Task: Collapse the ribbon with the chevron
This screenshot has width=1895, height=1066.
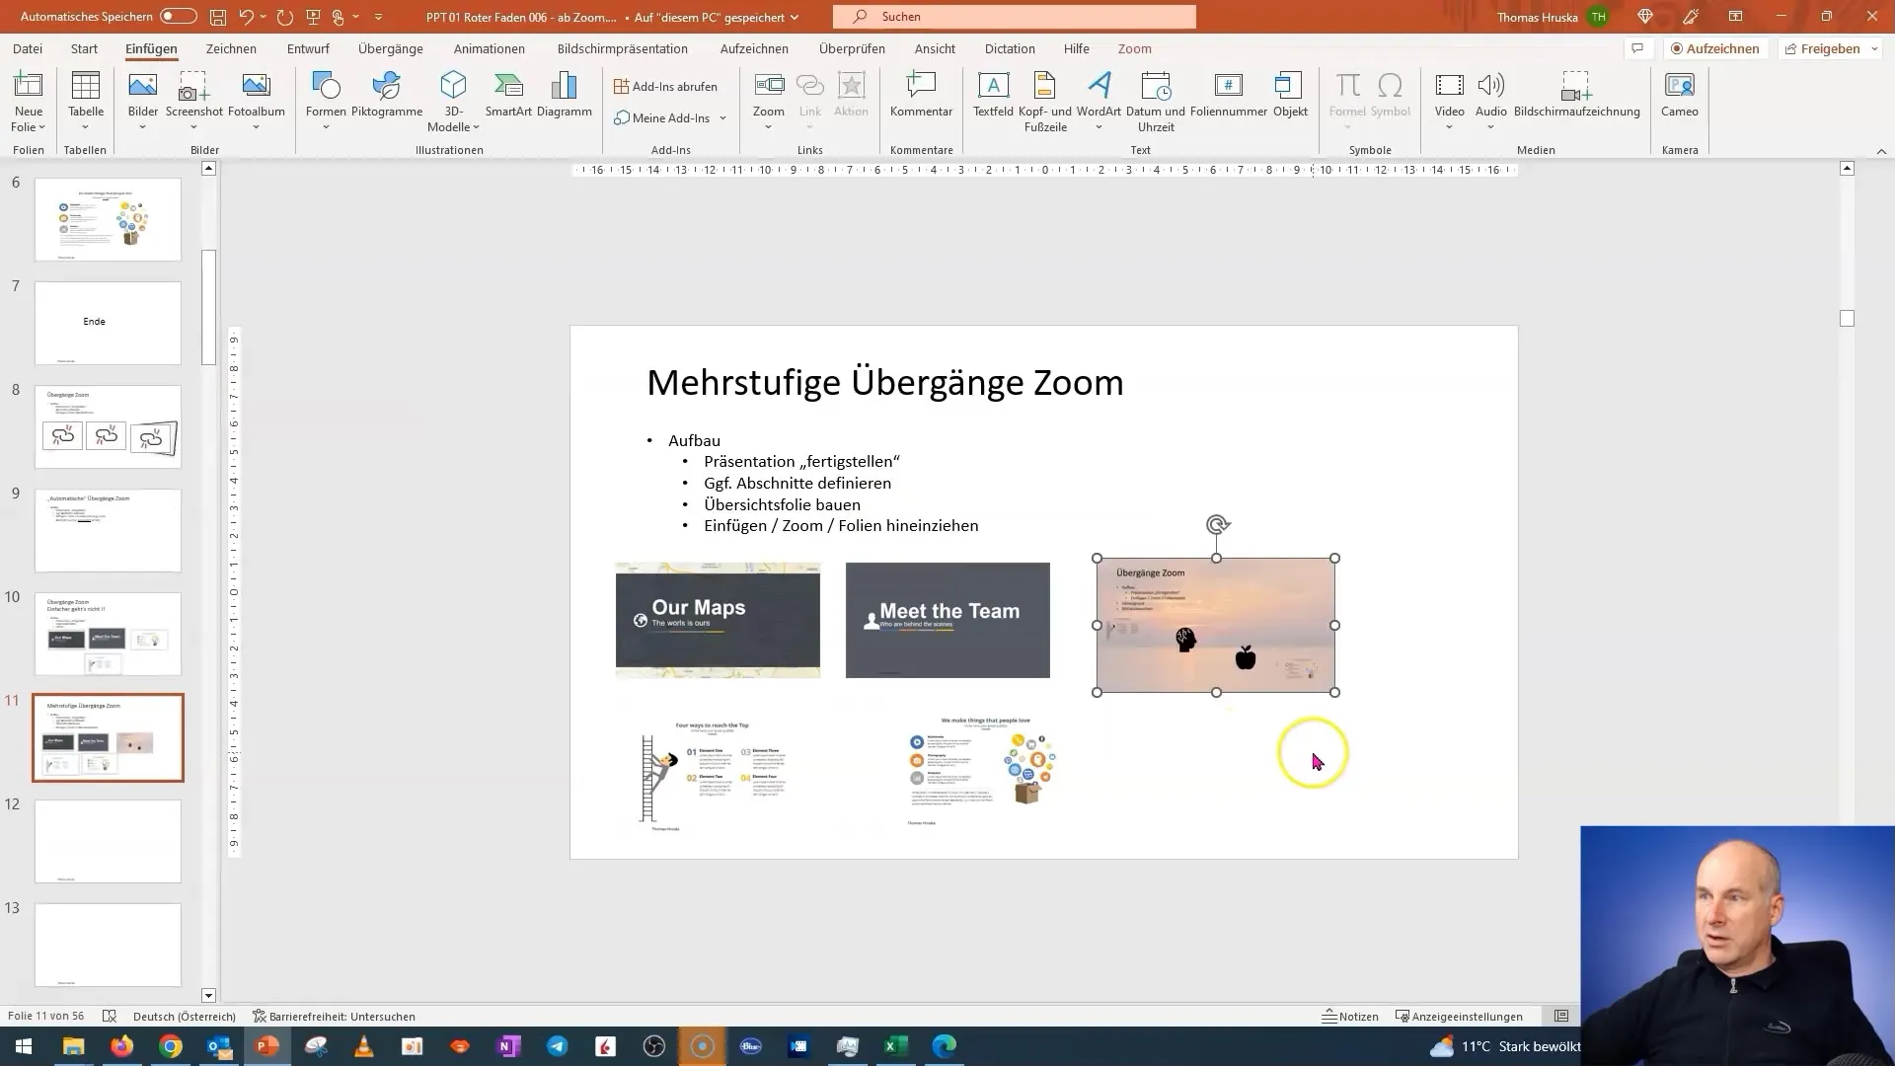Action: 1881,151
